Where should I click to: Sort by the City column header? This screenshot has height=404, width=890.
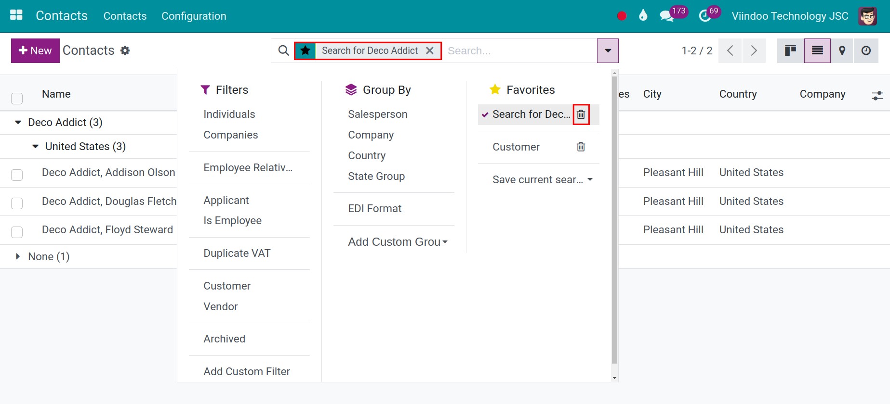tap(652, 94)
